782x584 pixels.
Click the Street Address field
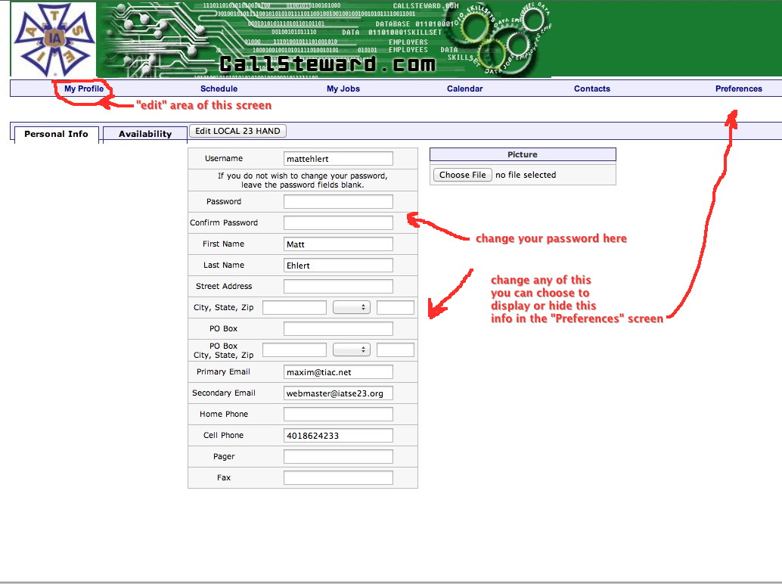coord(338,286)
